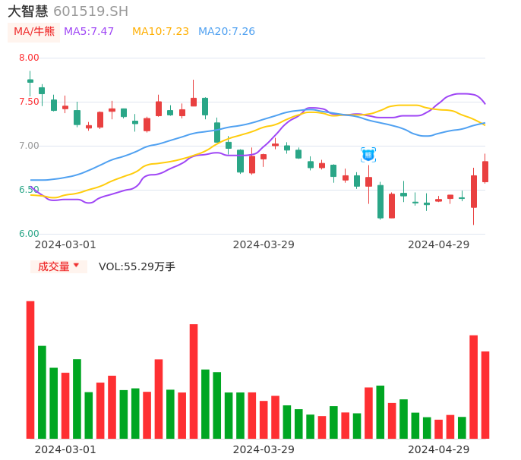Click the 2024-03-01 date label under the price chart
The width and height of the screenshot is (521, 460).
(65, 244)
